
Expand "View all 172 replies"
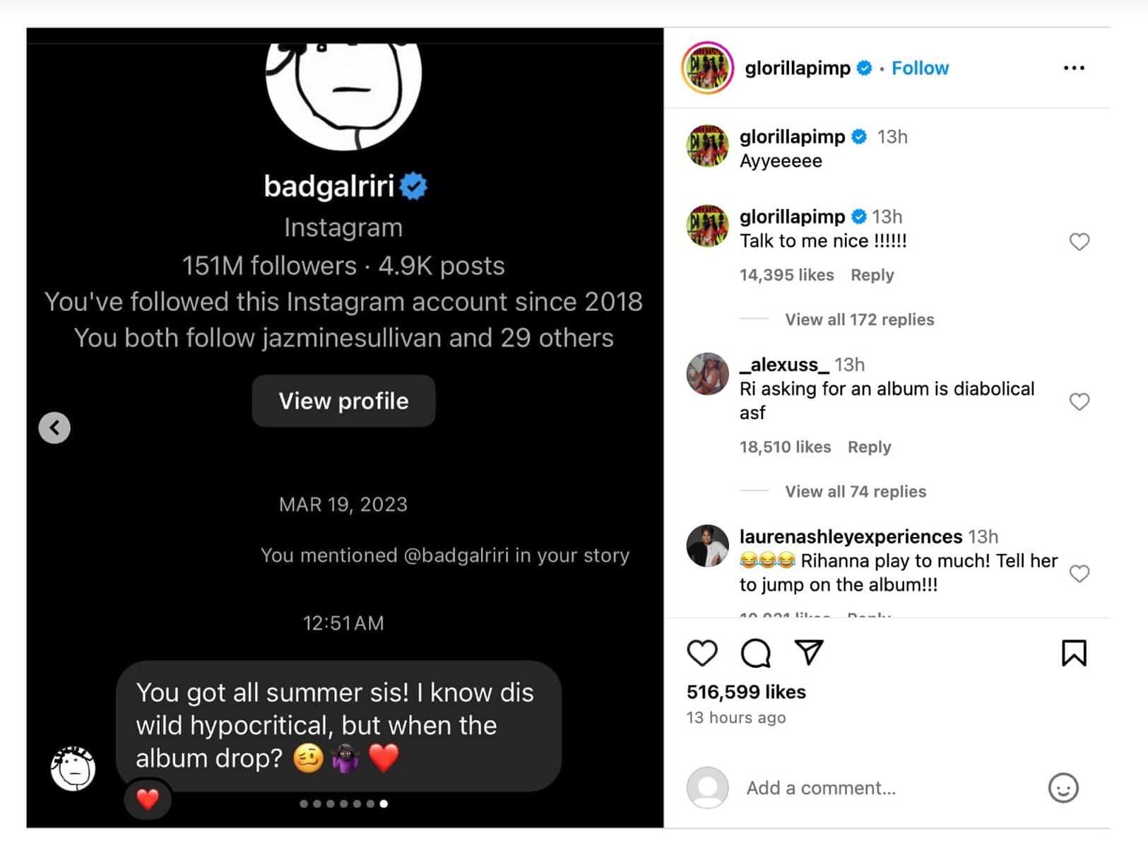tap(859, 319)
